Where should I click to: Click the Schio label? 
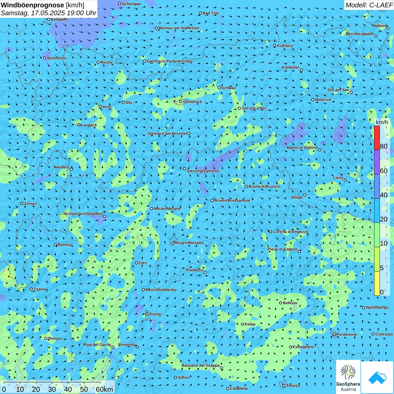(183, 377)
